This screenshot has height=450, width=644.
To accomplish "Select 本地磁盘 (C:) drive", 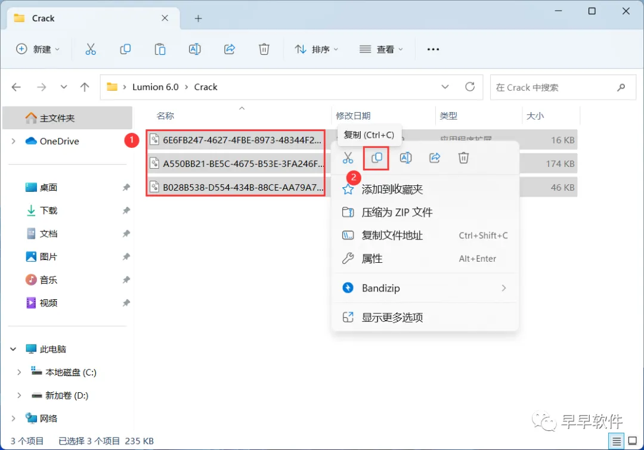I will click(70, 373).
